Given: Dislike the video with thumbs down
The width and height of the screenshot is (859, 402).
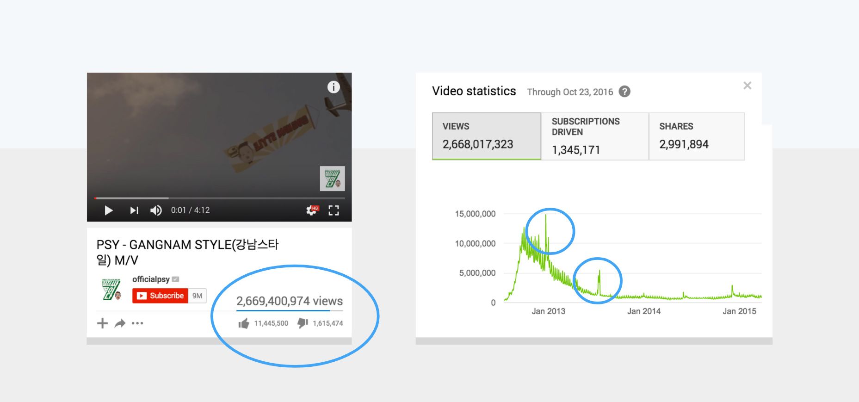Looking at the screenshot, I should pos(303,323).
